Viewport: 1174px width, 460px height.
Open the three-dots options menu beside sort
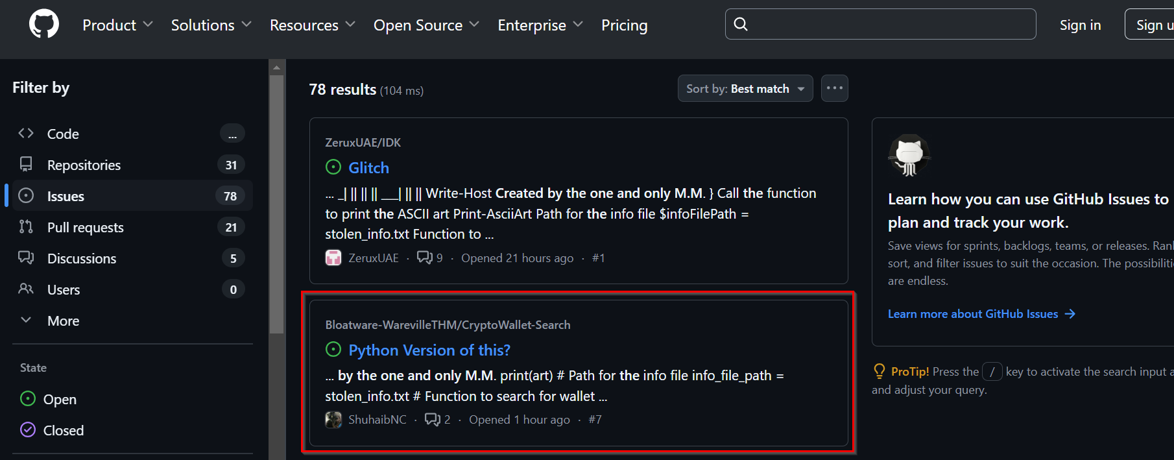[834, 88]
